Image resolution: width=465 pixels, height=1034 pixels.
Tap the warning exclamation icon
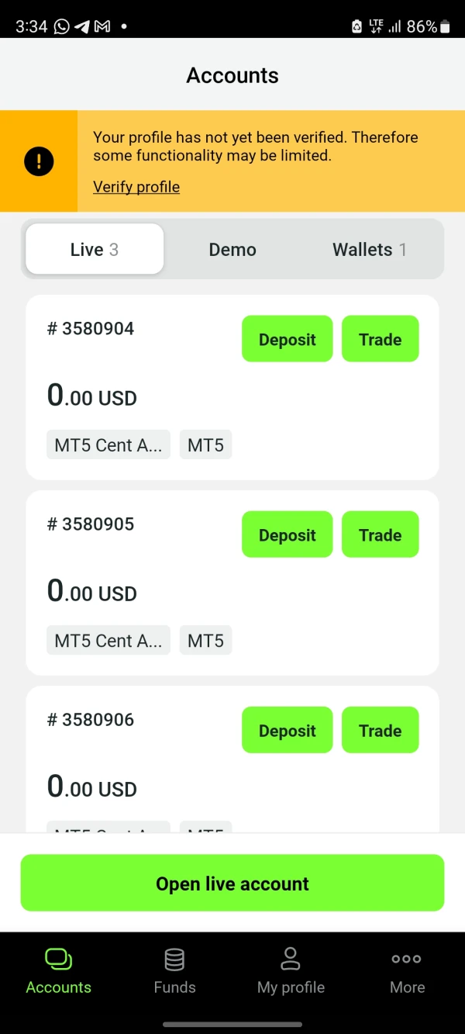(39, 161)
